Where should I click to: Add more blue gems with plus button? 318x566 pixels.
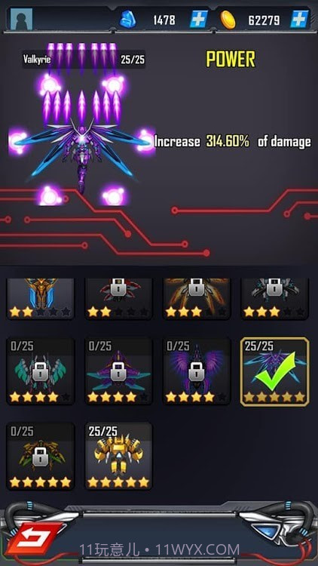tap(199, 20)
